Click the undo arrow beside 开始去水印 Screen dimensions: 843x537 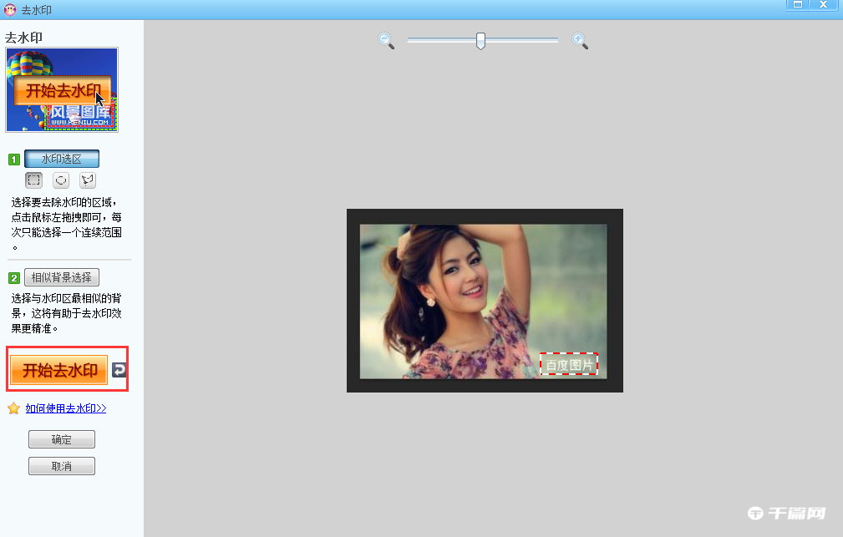point(119,370)
